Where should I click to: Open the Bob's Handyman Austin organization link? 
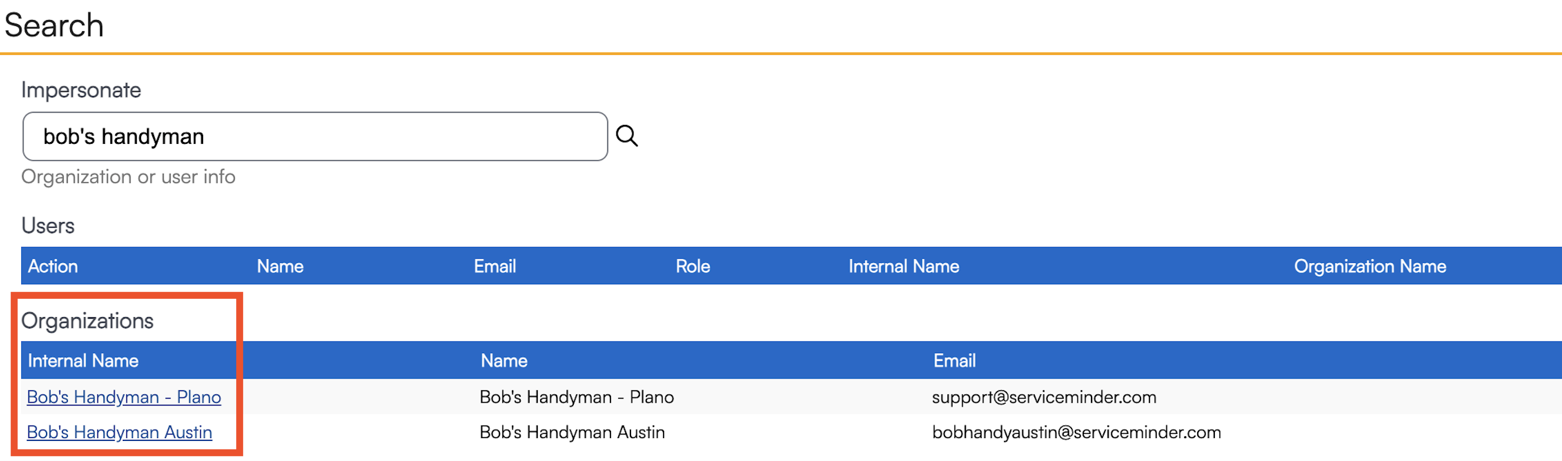coord(119,432)
